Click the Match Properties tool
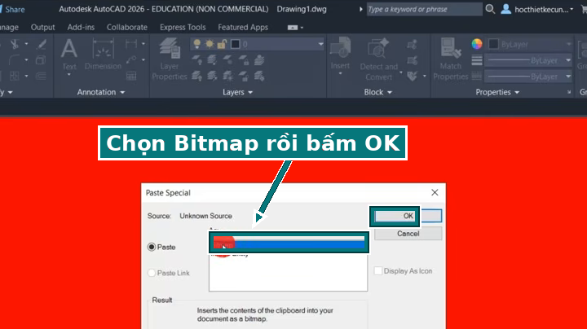The image size is (587, 329). click(451, 59)
